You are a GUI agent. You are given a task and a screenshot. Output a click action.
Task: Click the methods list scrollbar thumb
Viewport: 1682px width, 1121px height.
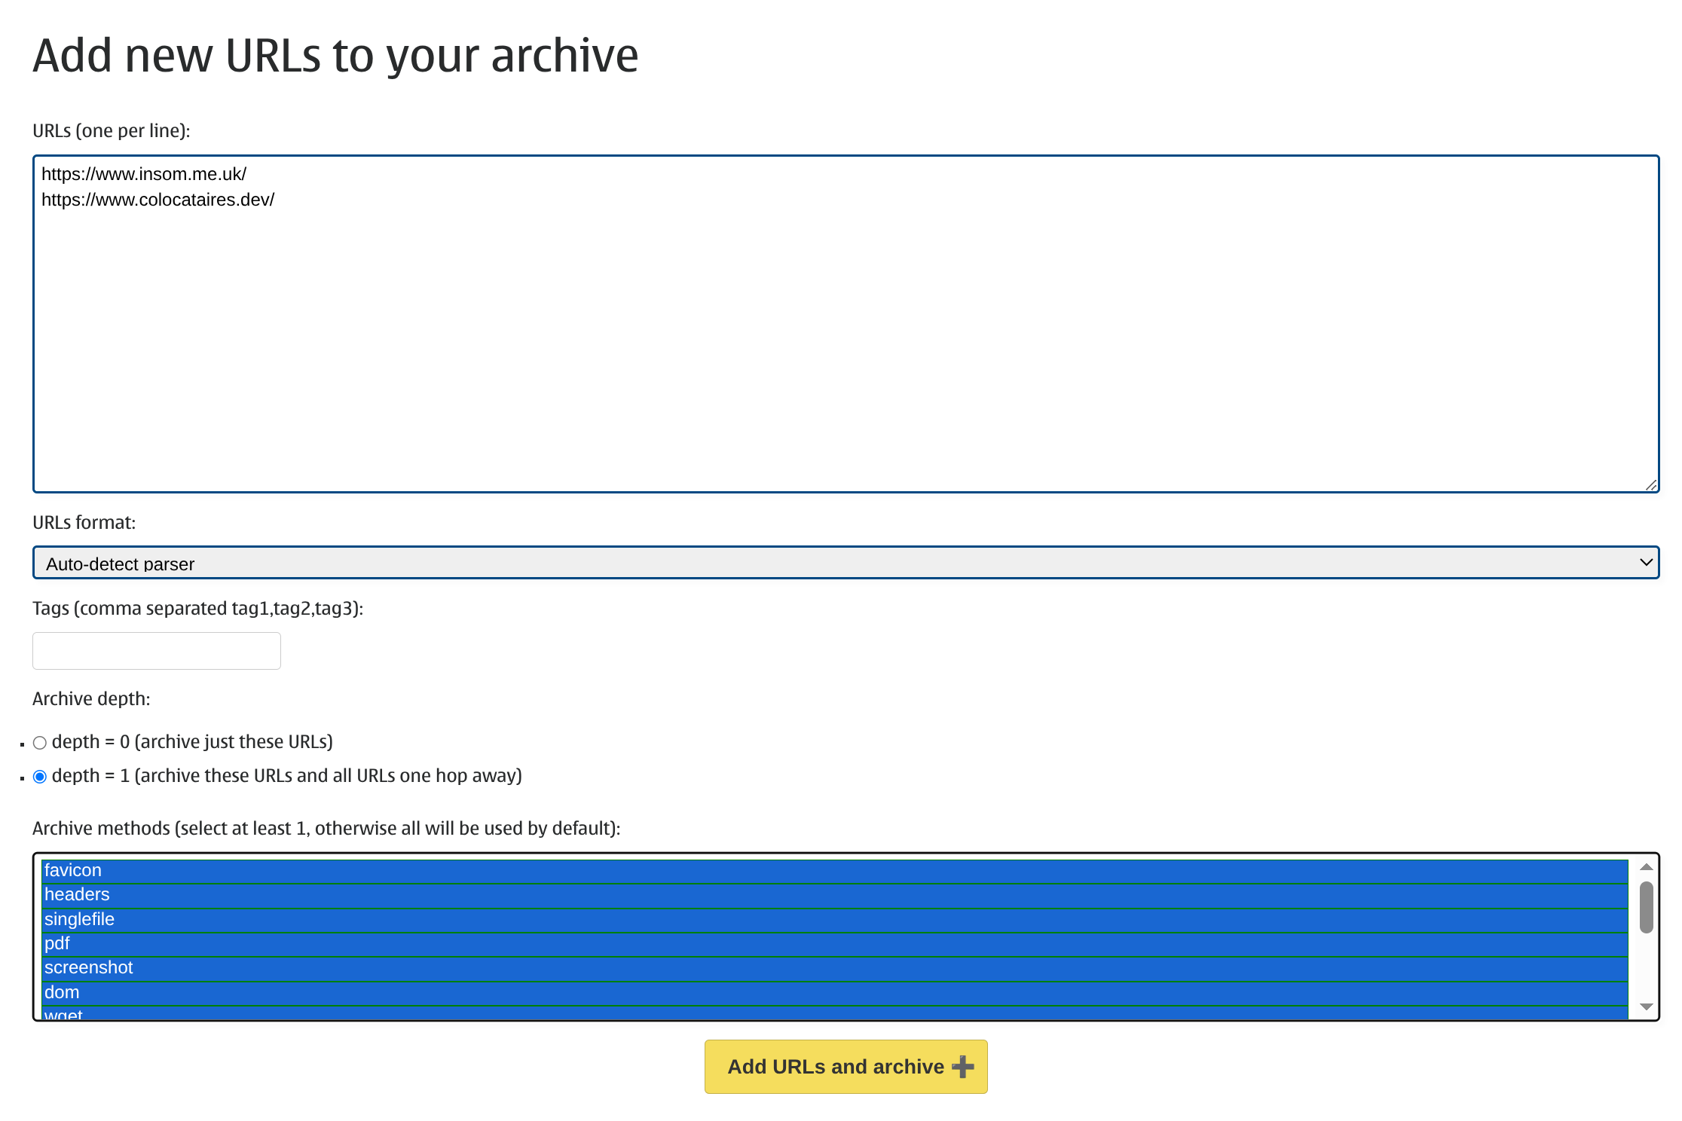(1647, 907)
